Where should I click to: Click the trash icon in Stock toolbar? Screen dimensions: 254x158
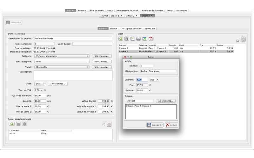pyautogui.click(x=126, y=39)
